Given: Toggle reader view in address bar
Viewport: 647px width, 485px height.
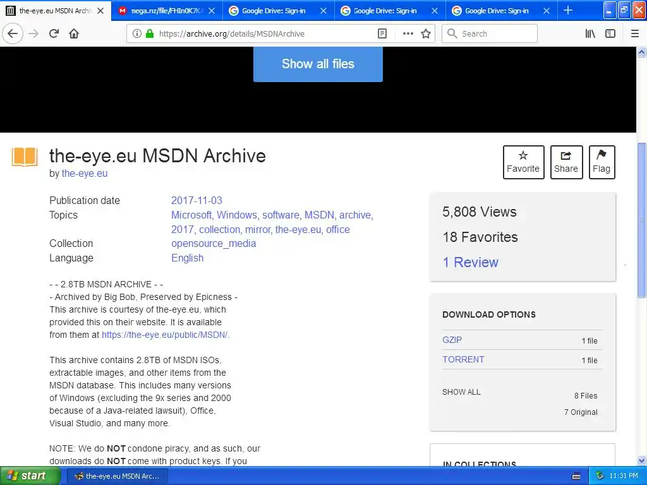Looking at the screenshot, I should (382, 33).
